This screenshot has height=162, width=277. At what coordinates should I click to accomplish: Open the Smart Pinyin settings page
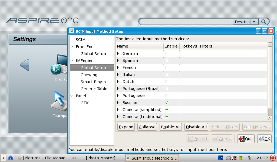tap(93, 82)
